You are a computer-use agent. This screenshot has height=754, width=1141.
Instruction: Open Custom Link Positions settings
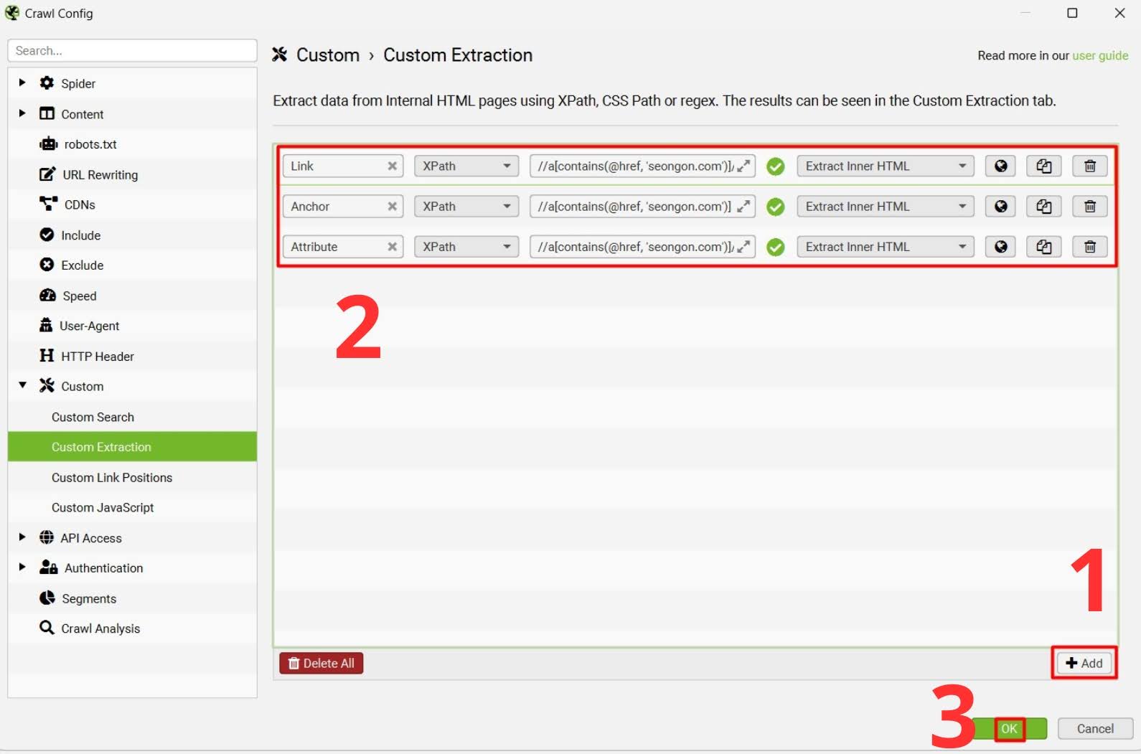tap(132, 478)
